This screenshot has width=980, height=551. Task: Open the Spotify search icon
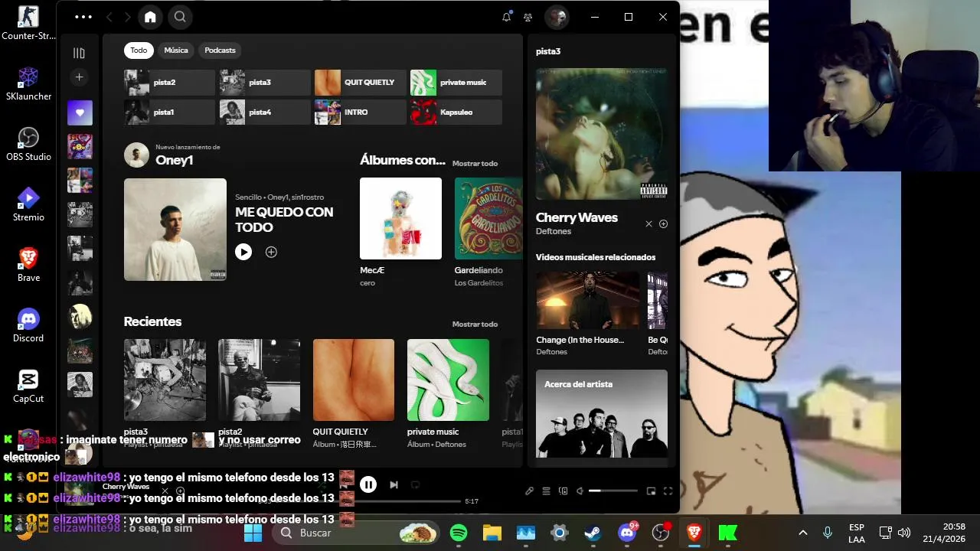(180, 17)
